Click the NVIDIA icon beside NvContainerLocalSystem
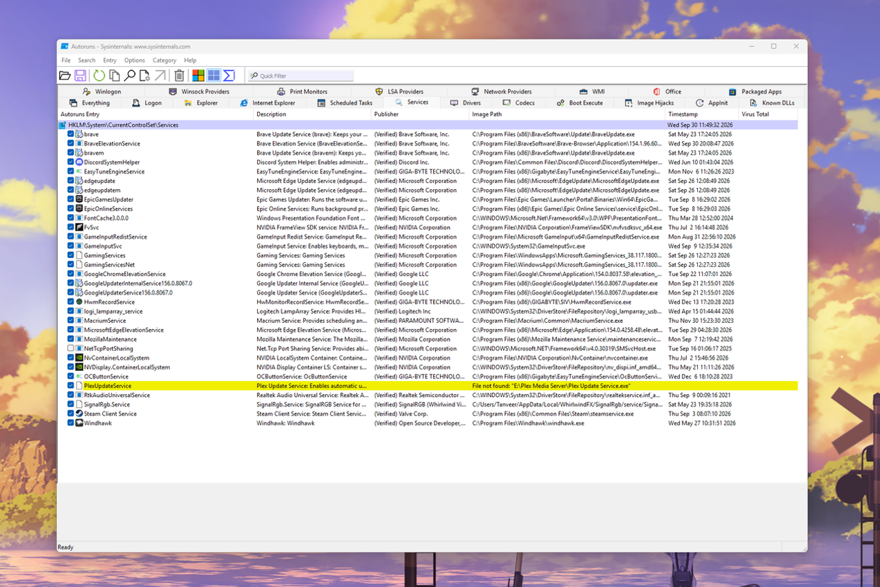Screen dimensions: 880x587 [x=79, y=358]
